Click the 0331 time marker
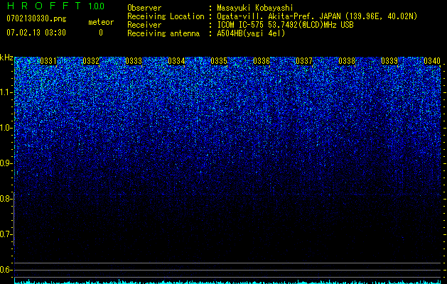The width and height of the screenshot is (447, 284). (48, 61)
